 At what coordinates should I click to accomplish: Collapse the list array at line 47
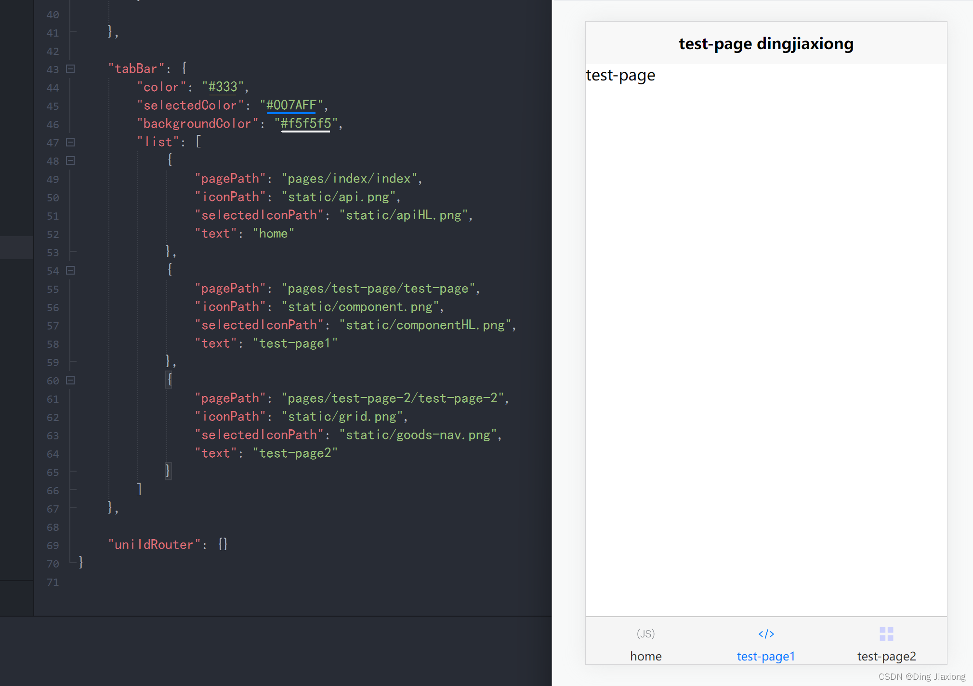tap(70, 142)
